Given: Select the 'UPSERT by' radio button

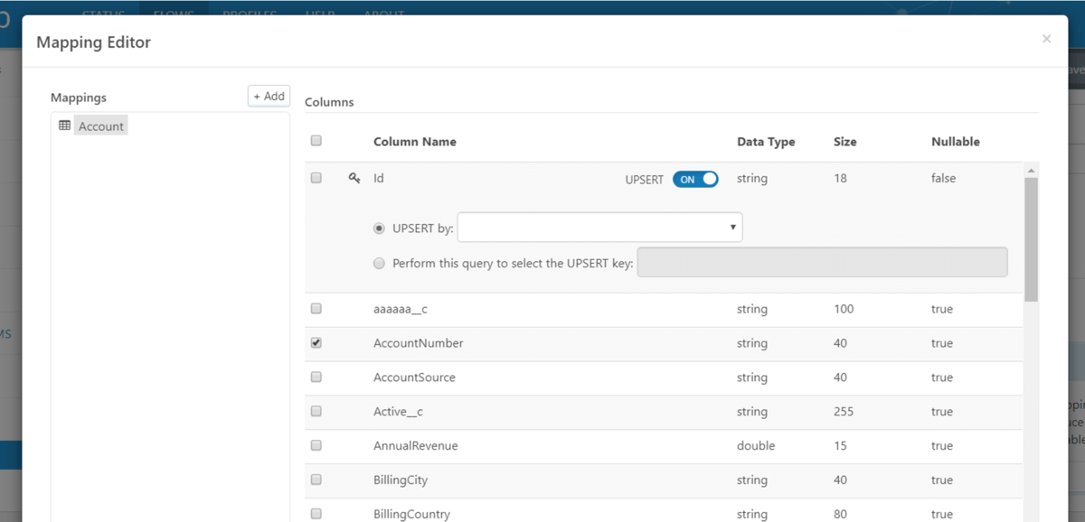Looking at the screenshot, I should (x=380, y=228).
